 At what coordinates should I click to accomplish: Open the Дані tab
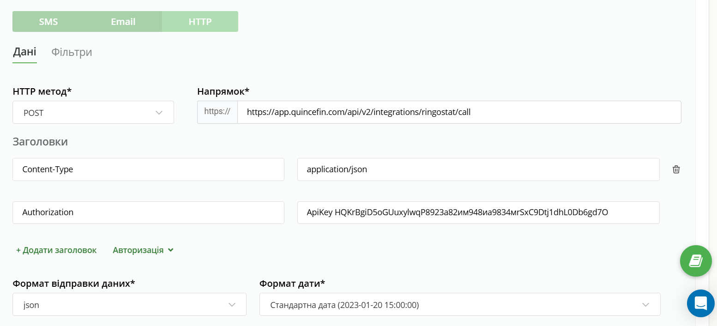pyautogui.click(x=24, y=52)
